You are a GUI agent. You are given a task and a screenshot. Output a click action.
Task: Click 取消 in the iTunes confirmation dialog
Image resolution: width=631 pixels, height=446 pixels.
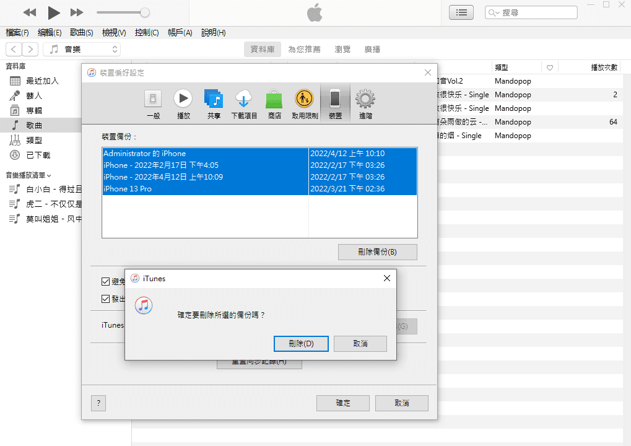[x=360, y=344]
